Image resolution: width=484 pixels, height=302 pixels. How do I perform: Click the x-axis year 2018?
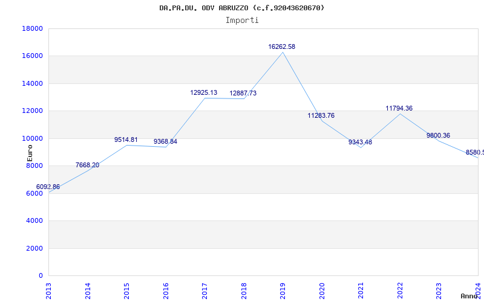[x=244, y=291]
